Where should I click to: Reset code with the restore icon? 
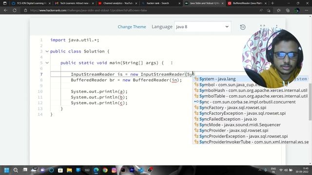(243, 27)
